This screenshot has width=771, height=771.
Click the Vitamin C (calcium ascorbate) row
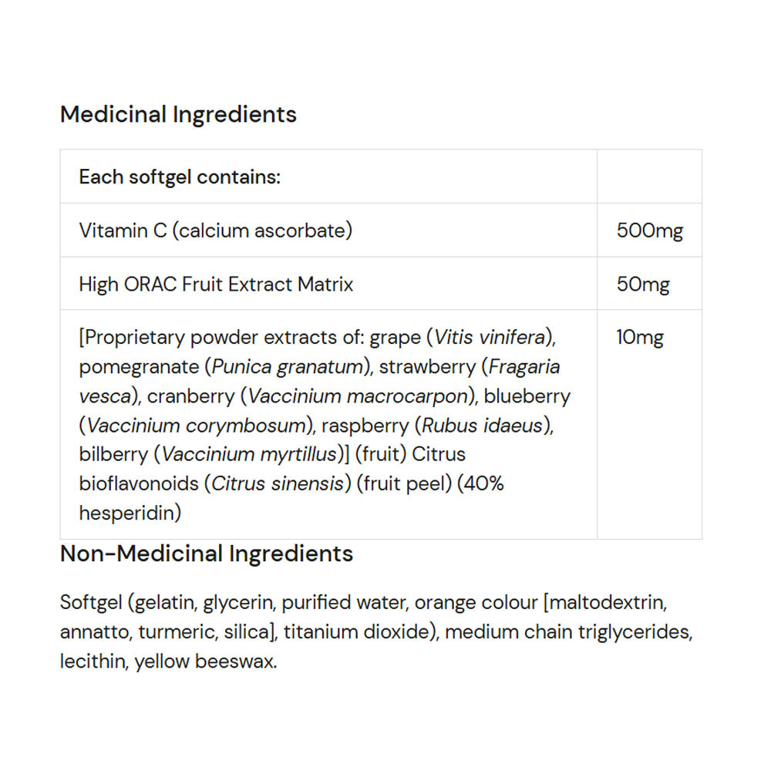click(215, 231)
